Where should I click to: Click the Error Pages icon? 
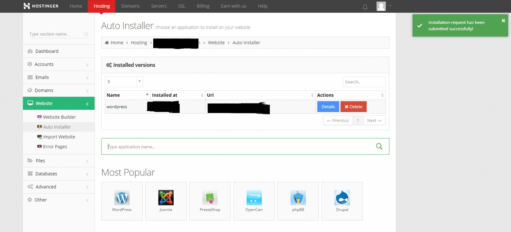click(x=39, y=147)
